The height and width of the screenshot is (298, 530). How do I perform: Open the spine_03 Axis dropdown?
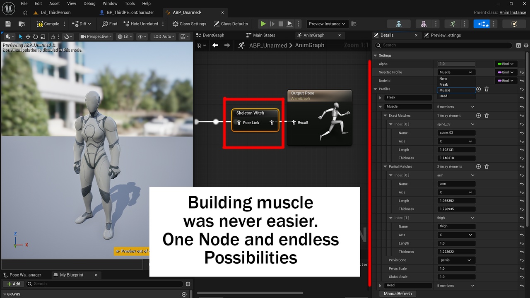click(456, 141)
